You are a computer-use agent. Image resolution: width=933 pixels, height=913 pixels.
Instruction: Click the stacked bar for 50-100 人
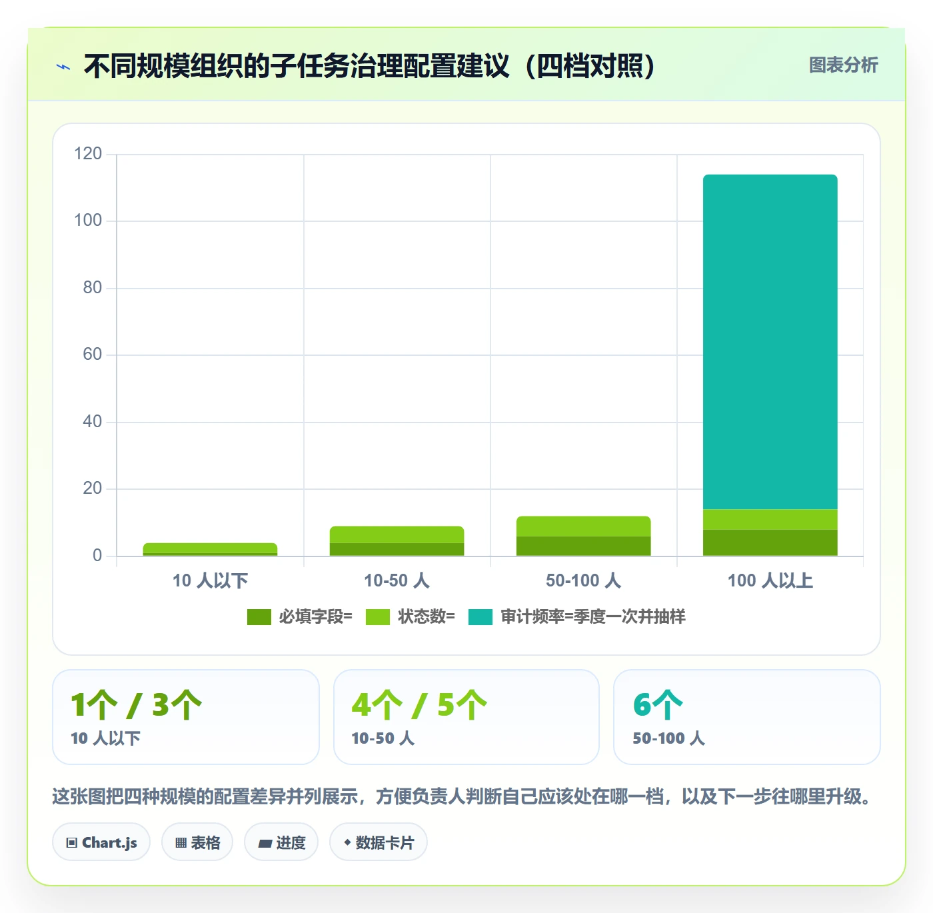[584, 536]
